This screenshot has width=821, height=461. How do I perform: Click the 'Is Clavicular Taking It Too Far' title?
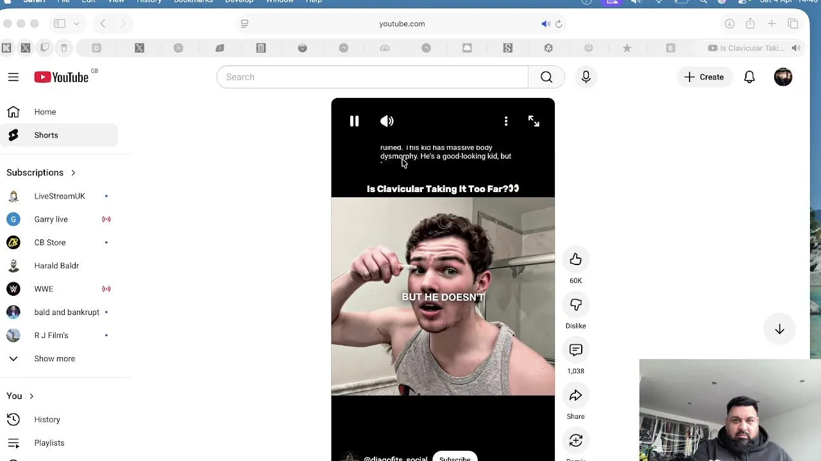(x=443, y=189)
